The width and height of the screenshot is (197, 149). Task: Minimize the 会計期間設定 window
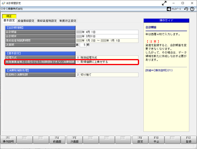pyautogui.click(x=173, y=3)
